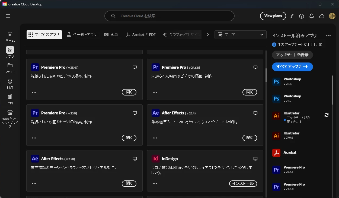Open the user profile avatar
This screenshot has width=339, height=198.
pos(332,16)
